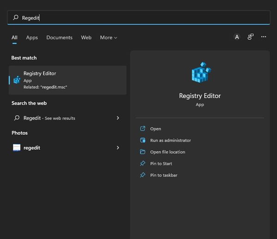Screen dimensions: 277x239
Task: Click the Open file location folder icon
Action: pos(143,152)
